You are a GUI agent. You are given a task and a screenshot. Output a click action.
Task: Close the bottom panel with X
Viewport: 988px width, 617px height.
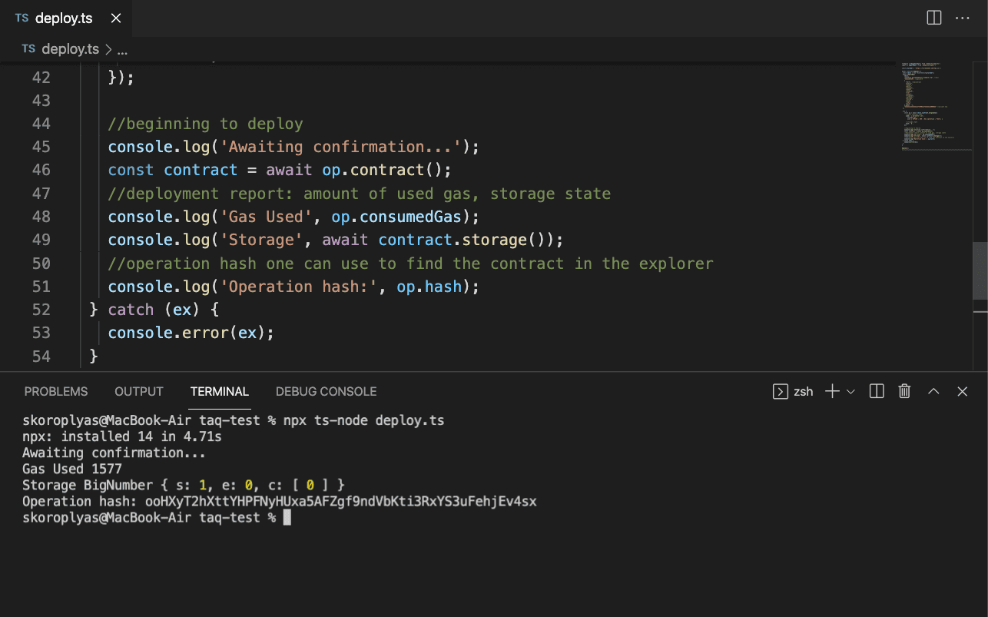pos(963,392)
